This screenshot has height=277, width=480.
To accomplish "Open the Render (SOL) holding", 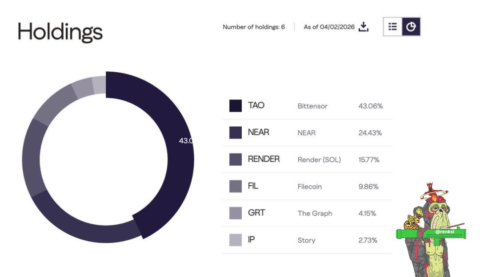I will (319, 160).
